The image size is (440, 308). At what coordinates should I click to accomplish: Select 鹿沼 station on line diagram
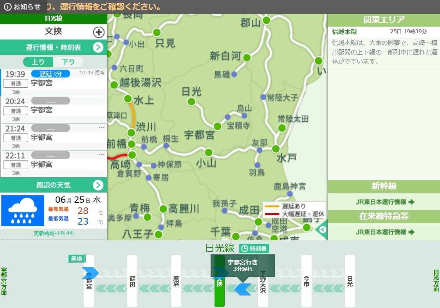176,281
